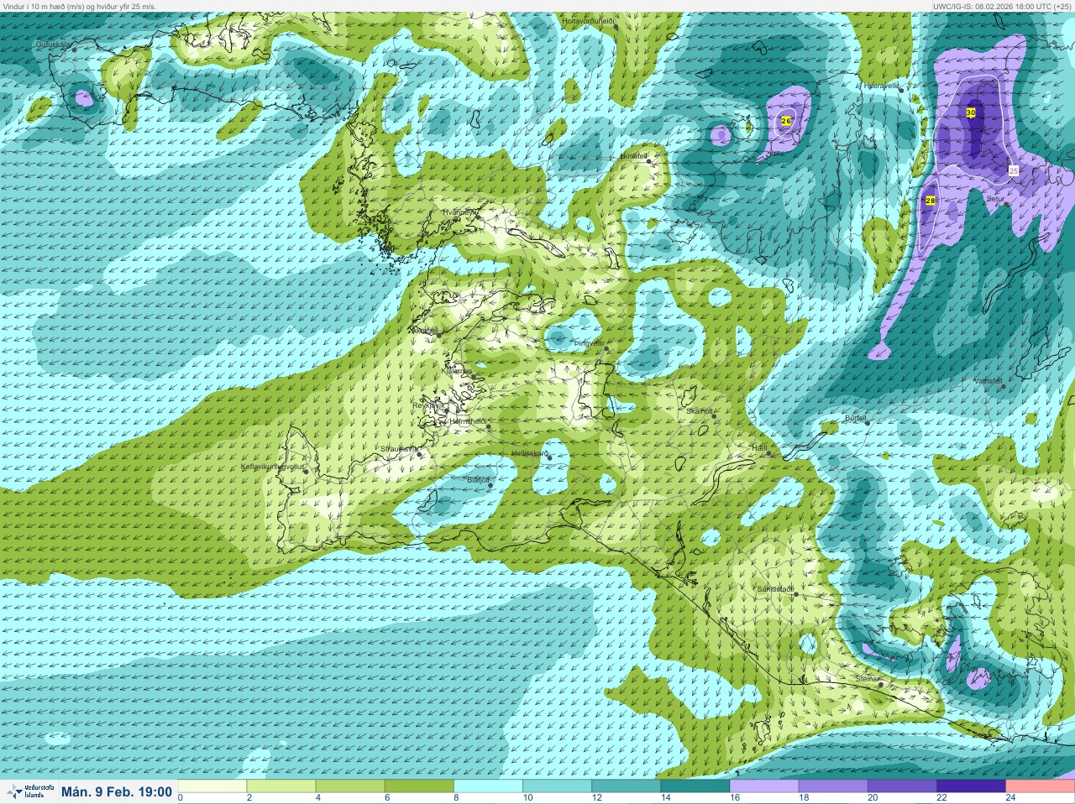Pick the 22–24 m/s dark indigo legend swatch

coord(970,786)
